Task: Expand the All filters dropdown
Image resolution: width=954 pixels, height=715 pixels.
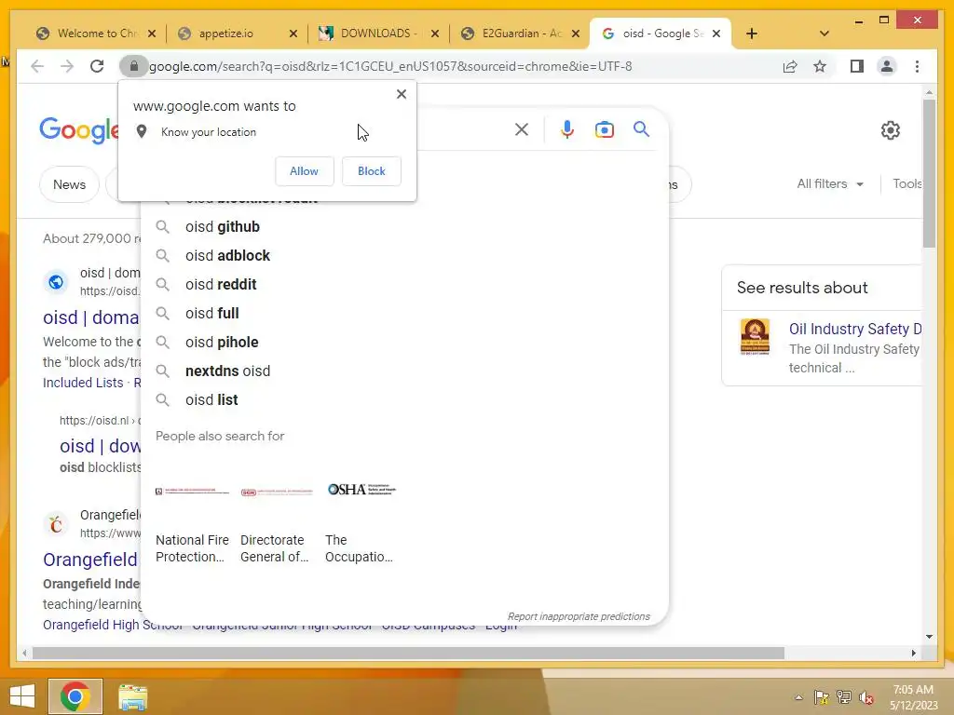Action: [x=830, y=183]
